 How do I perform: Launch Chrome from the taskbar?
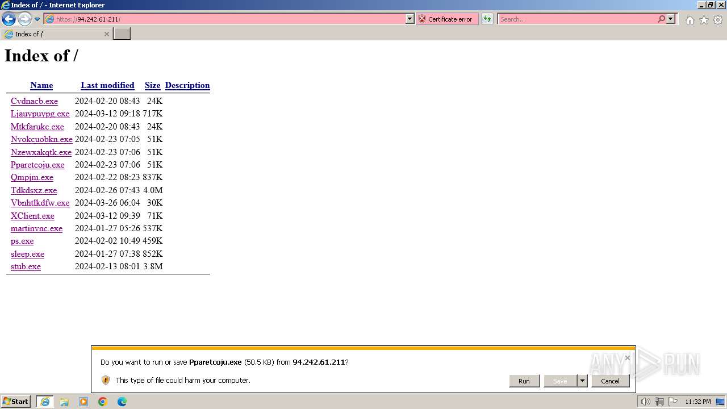click(x=103, y=402)
